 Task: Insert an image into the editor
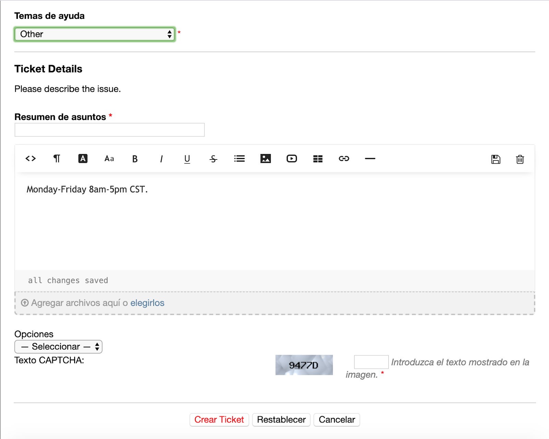click(x=266, y=158)
